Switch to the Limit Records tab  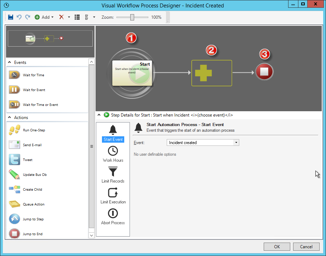[113, 175]
